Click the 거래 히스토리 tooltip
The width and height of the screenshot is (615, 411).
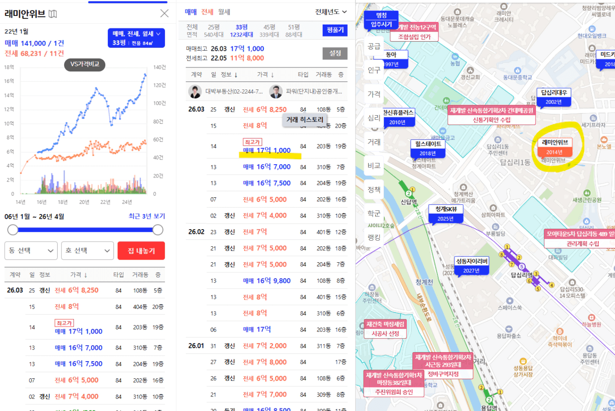[305, 120]
